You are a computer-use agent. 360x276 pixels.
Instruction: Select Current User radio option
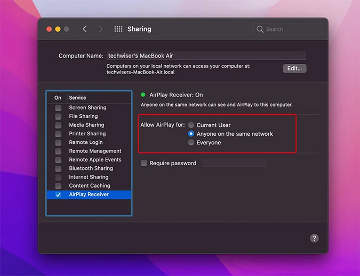tap(191, 125)
